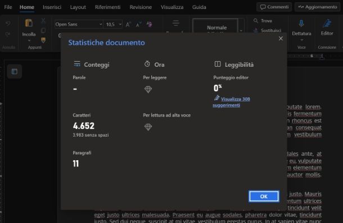Viewport: 343px width, 223px height.
Task: Click the premium diamond under Per leggere
Action: [x=148, y=90]
